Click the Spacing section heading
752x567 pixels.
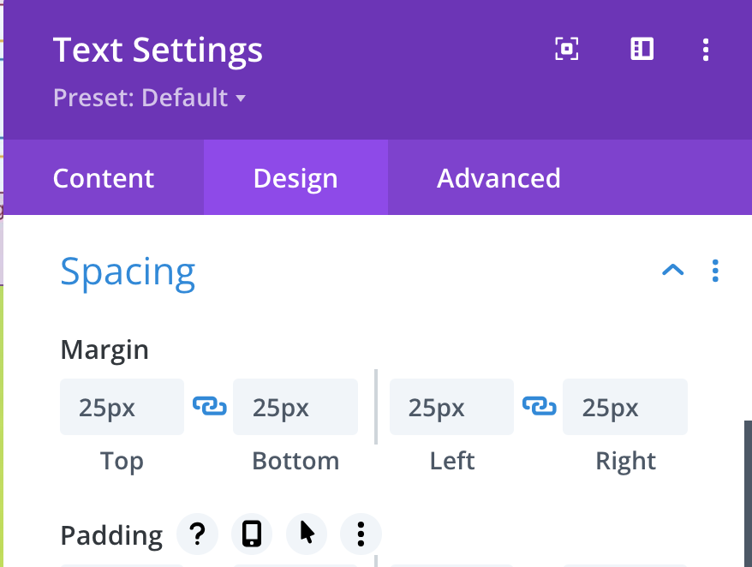(128, 272)
